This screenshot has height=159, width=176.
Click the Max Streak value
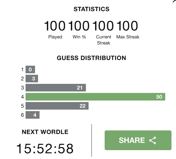[127, 26]
